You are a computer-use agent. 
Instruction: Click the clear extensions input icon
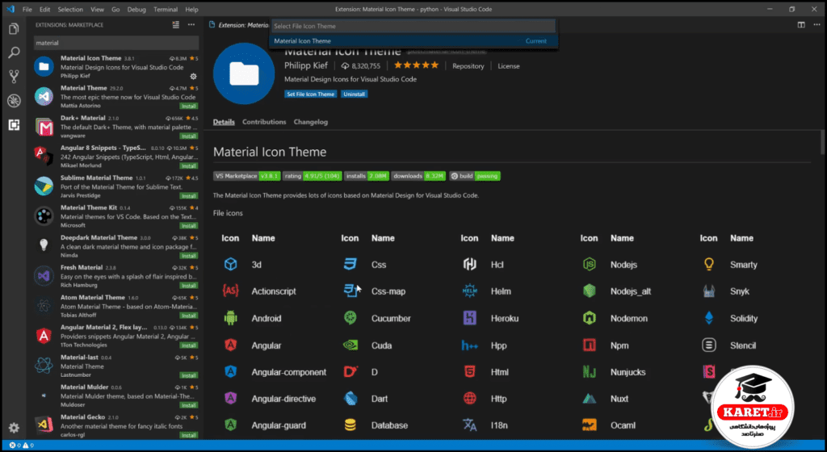[175, 25]
